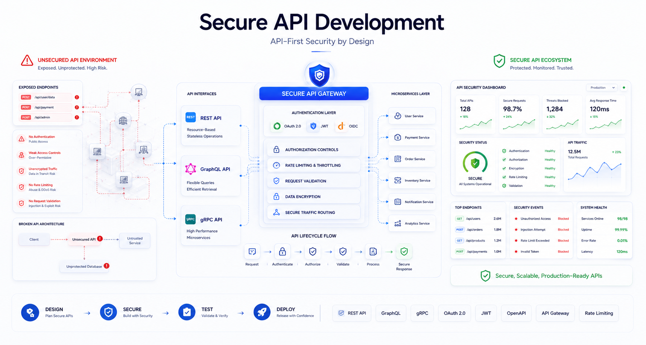This screenshot has height=345, width=646.
Task: Click the Test stage clipboard icon
Action: pyautogui.click(x=187, y=313)
